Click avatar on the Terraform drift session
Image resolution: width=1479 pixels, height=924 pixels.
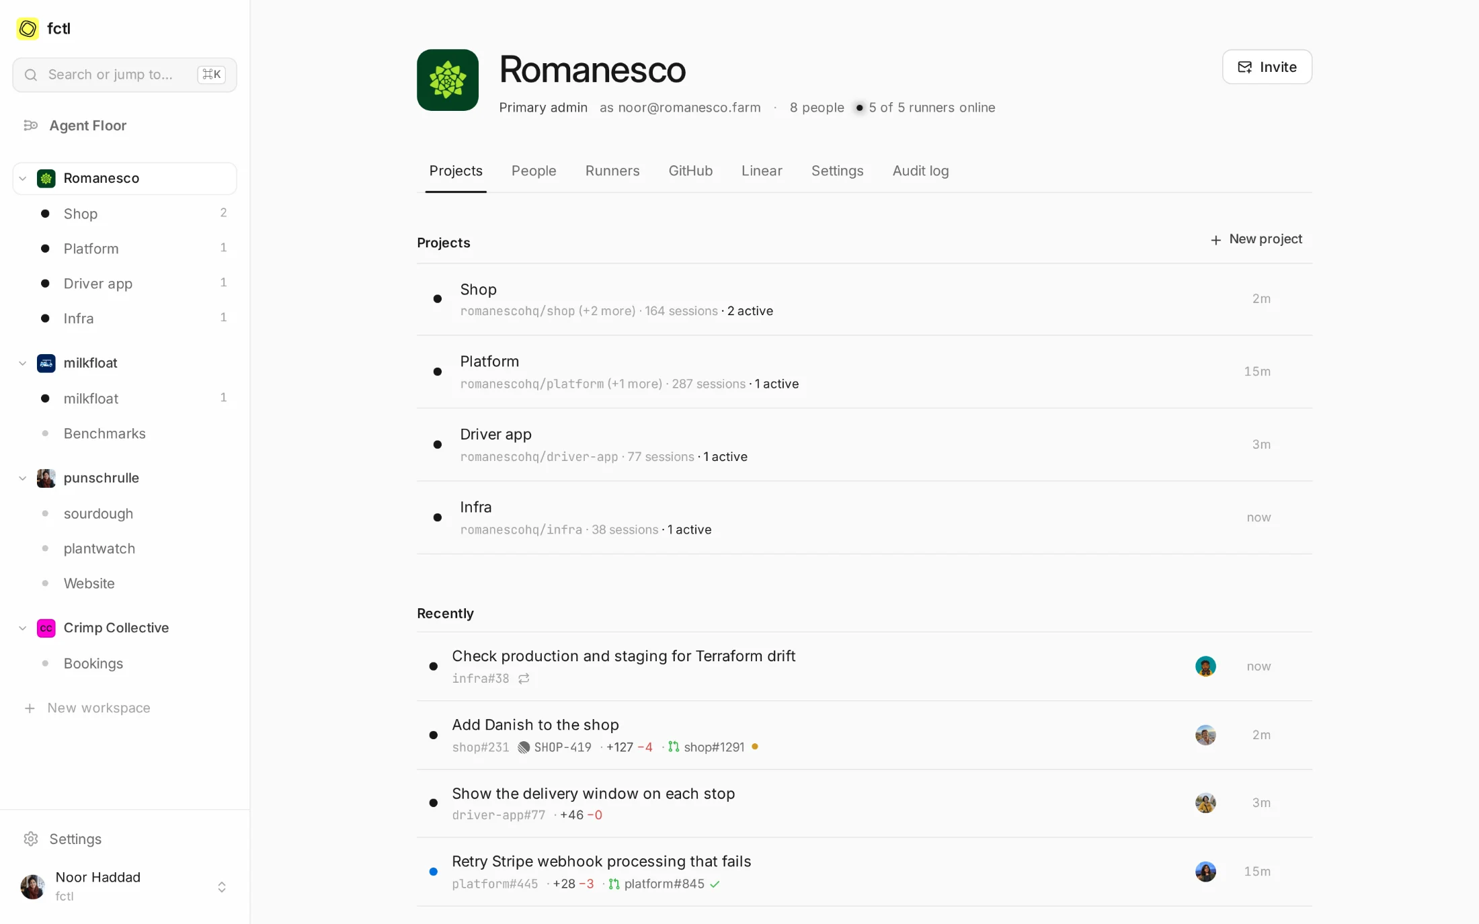[x=1205, y=666]
